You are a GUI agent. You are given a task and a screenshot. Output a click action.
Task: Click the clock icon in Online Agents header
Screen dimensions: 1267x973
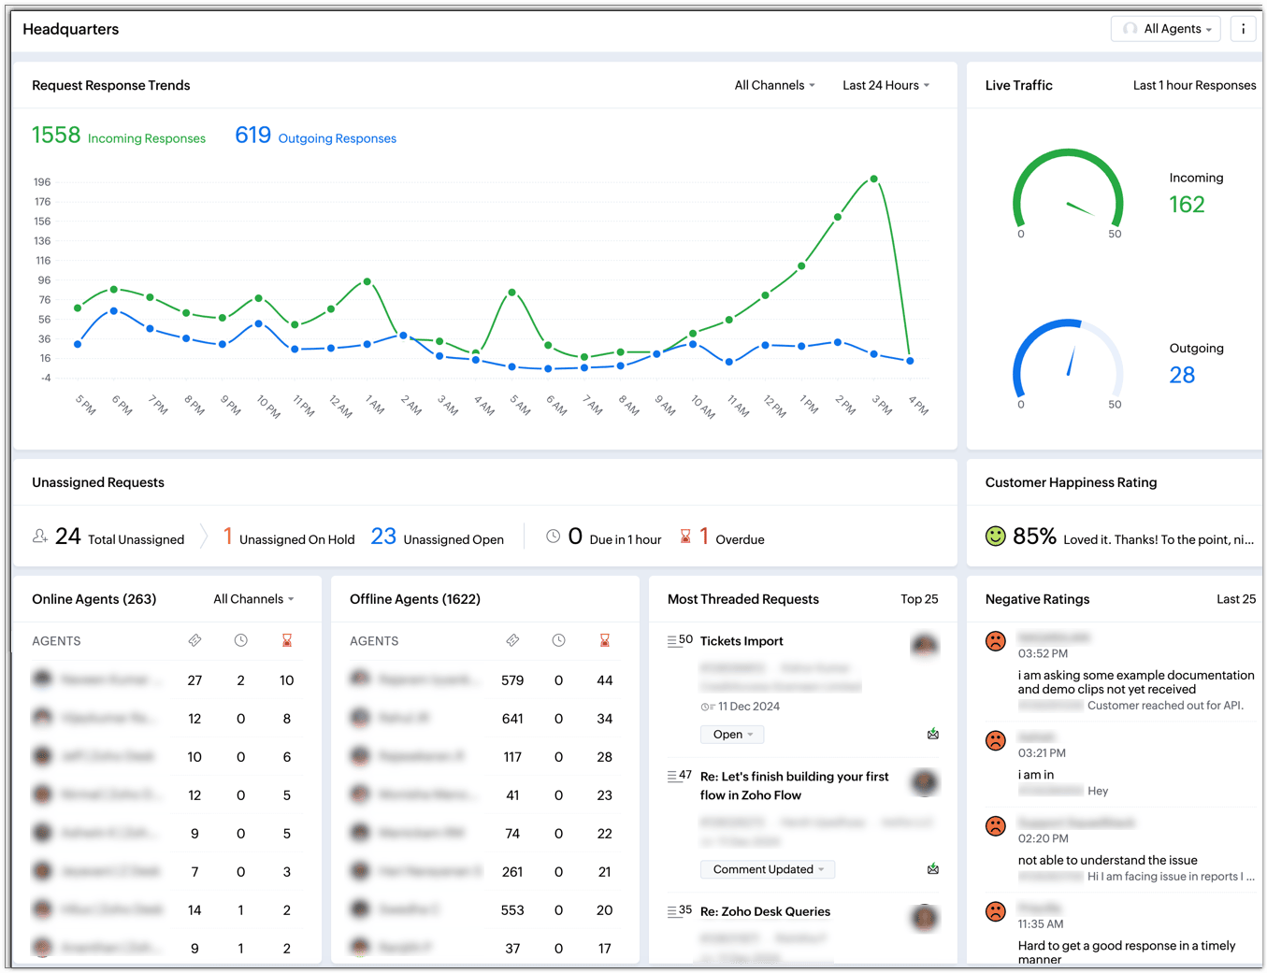coord(241,640)
